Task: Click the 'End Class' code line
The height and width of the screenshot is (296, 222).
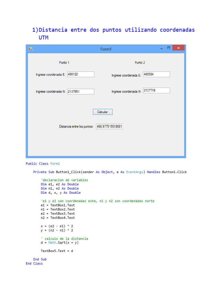Action: pyautogui.click(x=34, y=264)
